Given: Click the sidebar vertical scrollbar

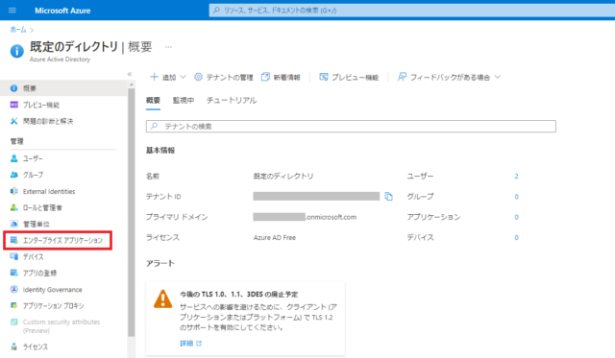Looking at the screenshot, I should (x=131, y=211).
